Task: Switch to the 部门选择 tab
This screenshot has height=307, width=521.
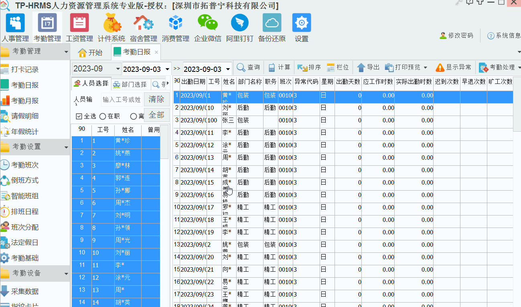Action: pyautogui.click(x=130, y=84)
